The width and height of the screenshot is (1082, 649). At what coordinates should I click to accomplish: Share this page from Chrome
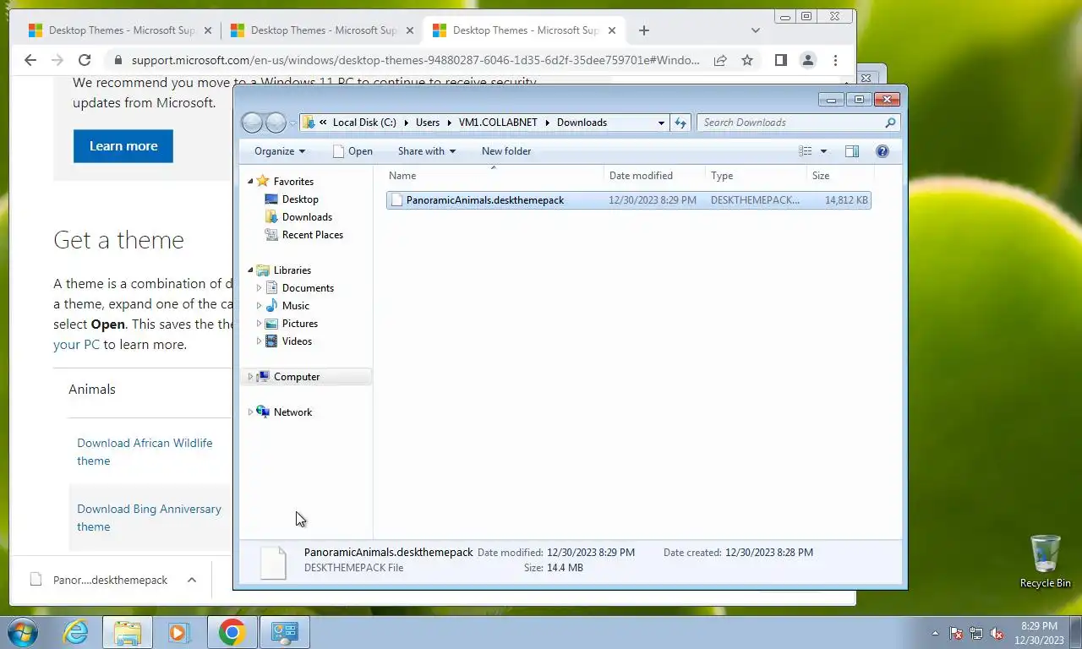720,61
